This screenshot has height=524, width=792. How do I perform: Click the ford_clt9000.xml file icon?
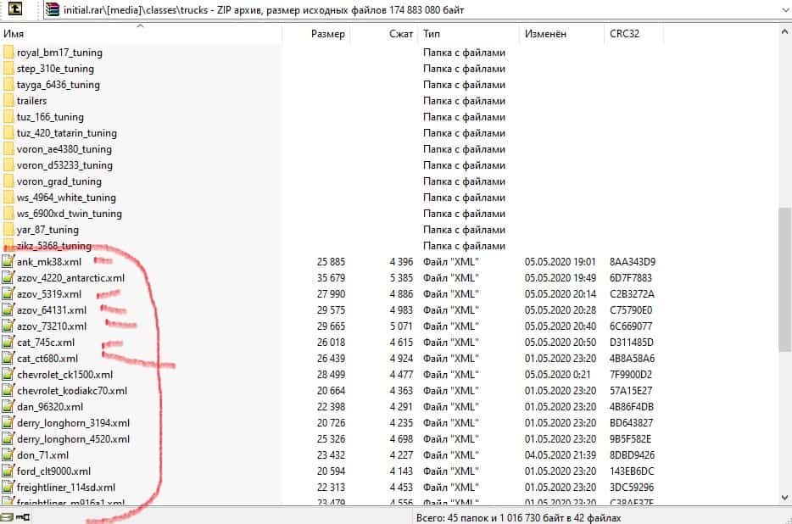pyautogui.click(x=8, y=471)
